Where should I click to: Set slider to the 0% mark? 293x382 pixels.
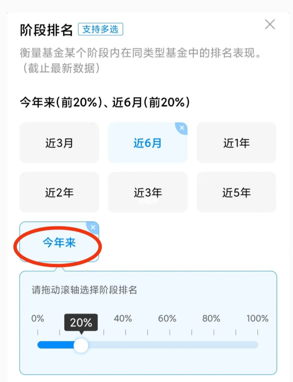pyautogui.click(x=38, y=345)
